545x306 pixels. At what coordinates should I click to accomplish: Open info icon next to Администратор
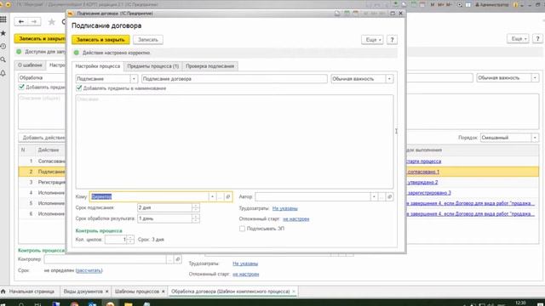click(x=515, y=5)
